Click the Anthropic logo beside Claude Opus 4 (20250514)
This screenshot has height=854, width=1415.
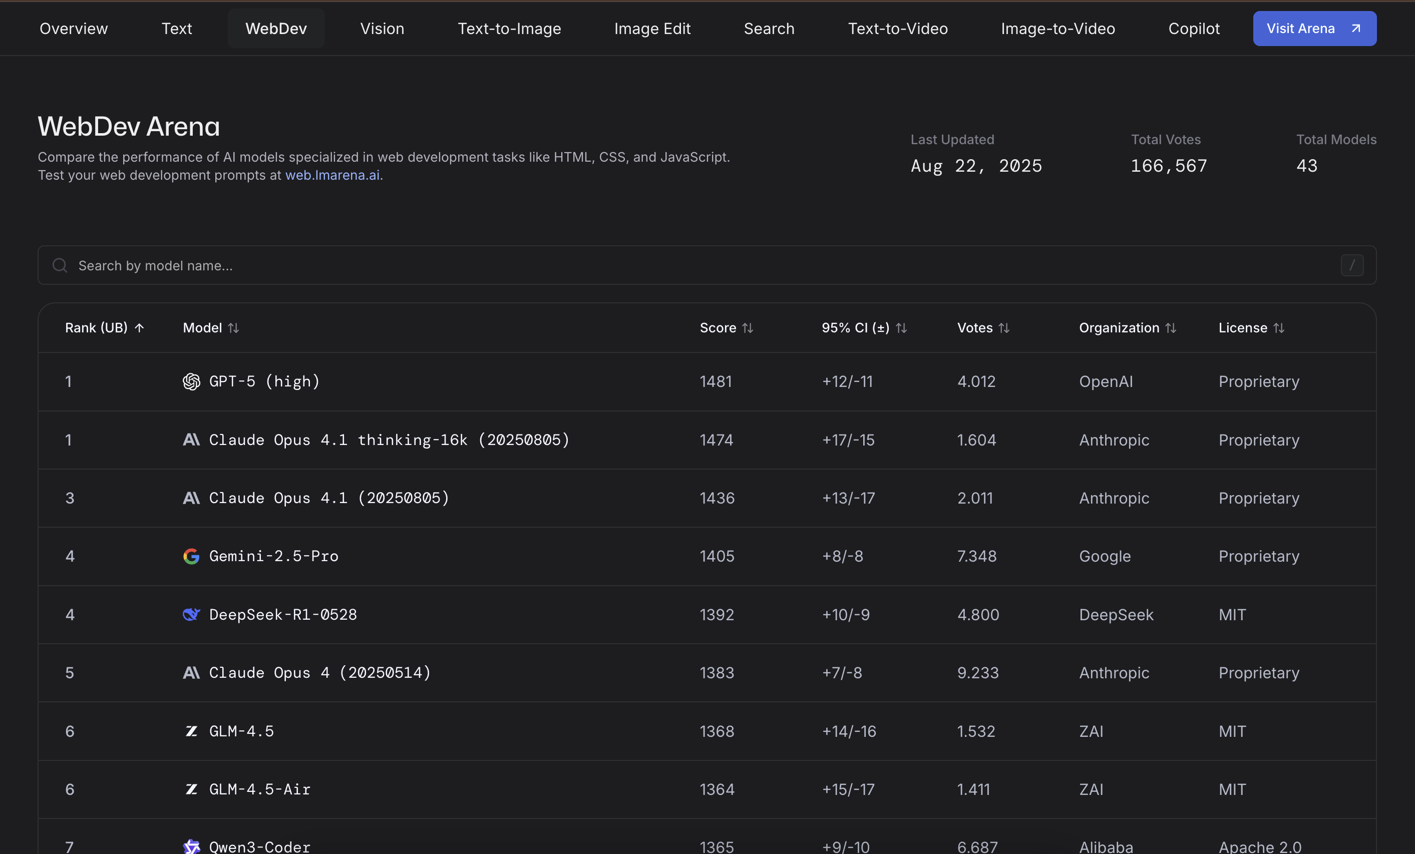tap(192, 673)
